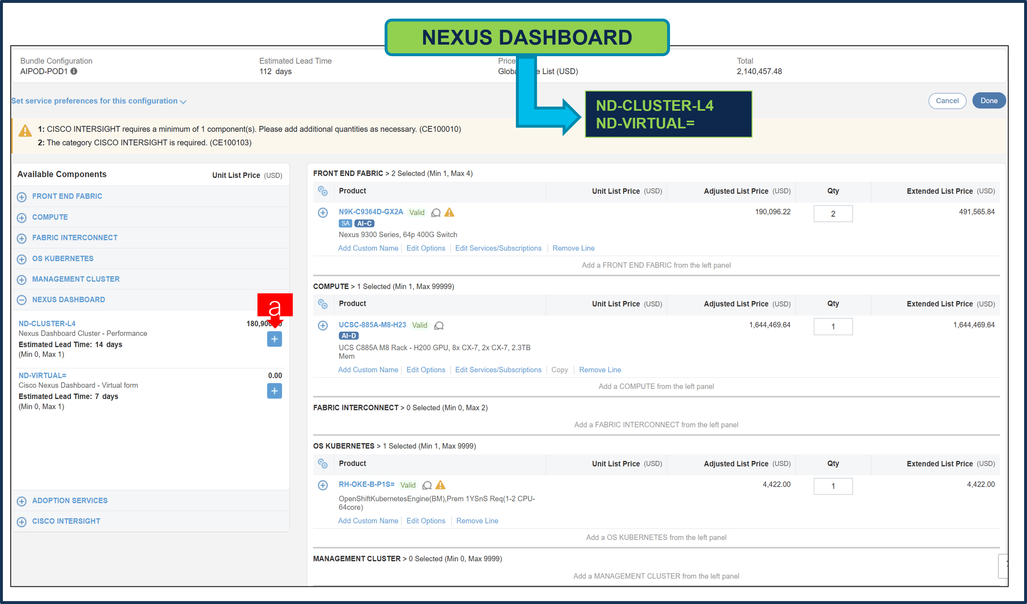Edit Options for N9K-C9364D-GX2A
Image resolution: width=1027 pixels, height=604 pixels.
tap(425, 248)
